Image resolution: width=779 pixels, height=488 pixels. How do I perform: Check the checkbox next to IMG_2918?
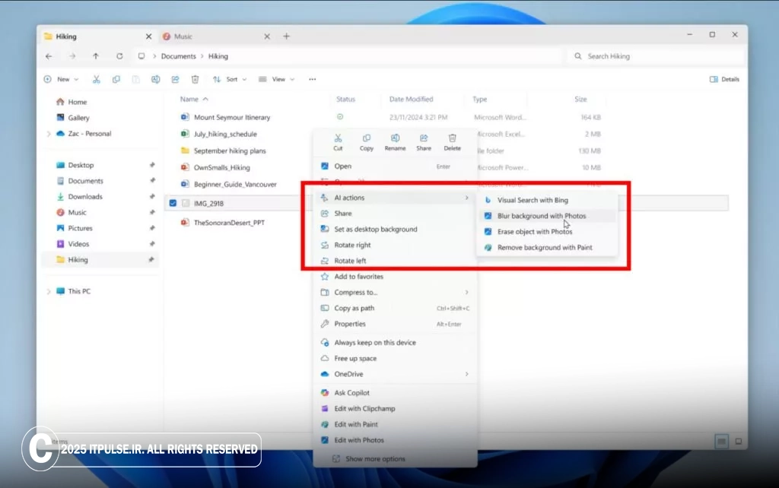173,203
